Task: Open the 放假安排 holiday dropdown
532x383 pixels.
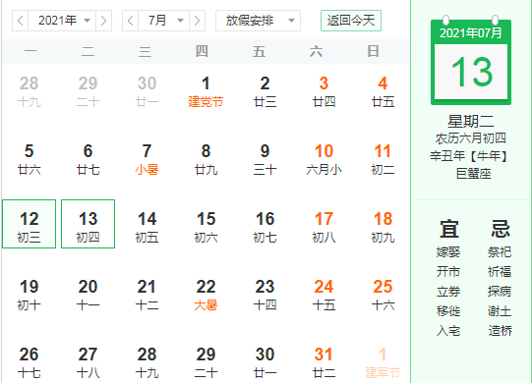Action: click(x=258, y=21)
